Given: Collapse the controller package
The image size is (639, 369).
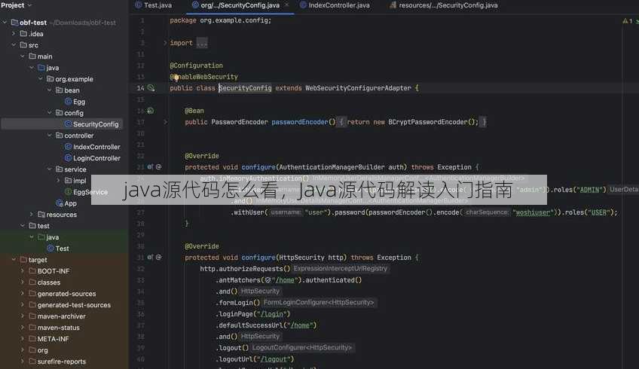Looking at the screenshot, I should tap(50, 136).
